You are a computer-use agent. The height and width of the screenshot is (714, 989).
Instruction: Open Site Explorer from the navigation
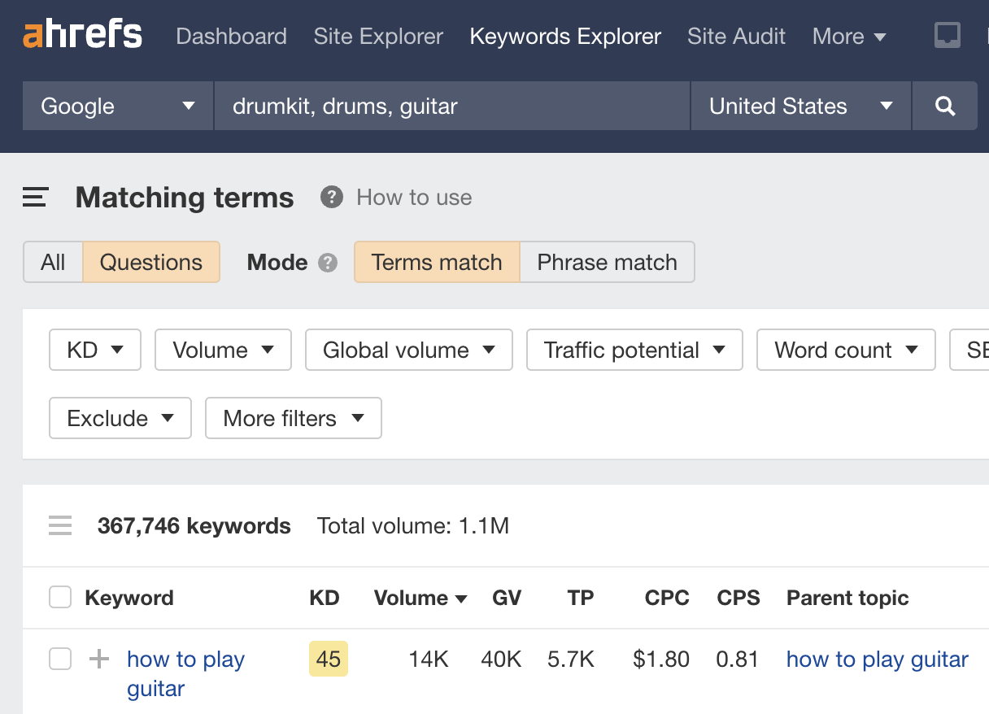(377, 36)
